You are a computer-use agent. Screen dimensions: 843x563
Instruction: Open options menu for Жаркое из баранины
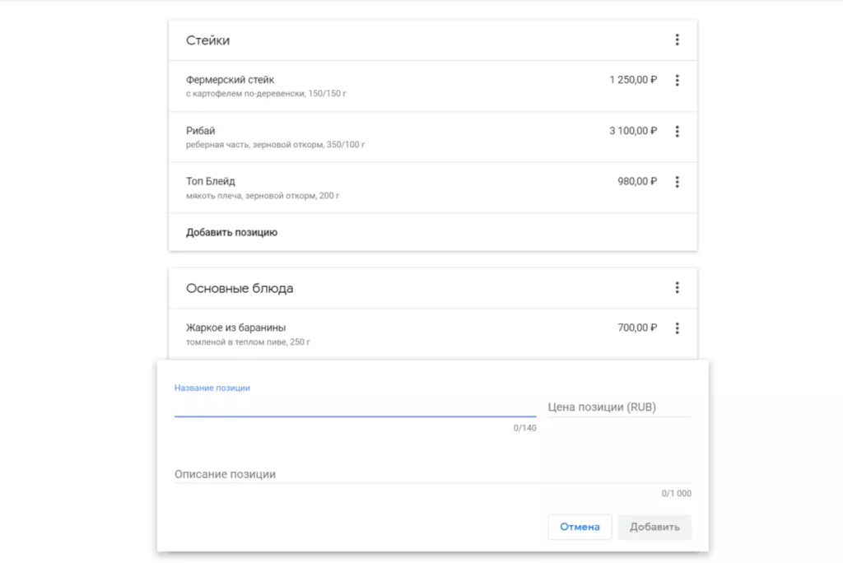click(x=677, y=328)
